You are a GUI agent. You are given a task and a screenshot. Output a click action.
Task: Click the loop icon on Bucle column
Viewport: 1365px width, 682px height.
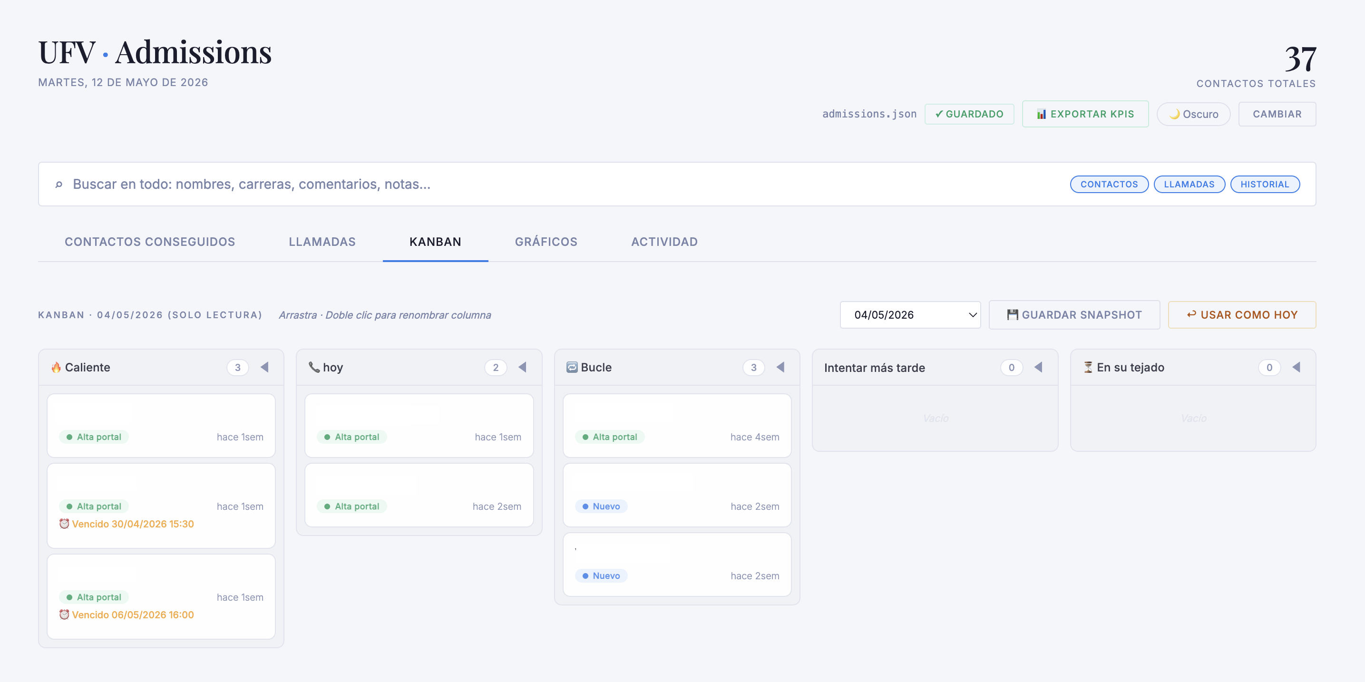click(x=572, y=367)
